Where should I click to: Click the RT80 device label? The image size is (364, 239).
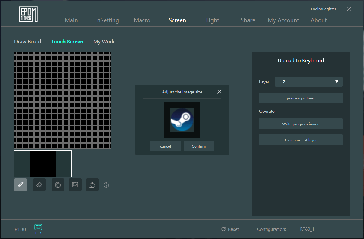point(20,229)
